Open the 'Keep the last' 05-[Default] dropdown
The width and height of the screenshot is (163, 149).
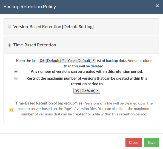[52, 61]
